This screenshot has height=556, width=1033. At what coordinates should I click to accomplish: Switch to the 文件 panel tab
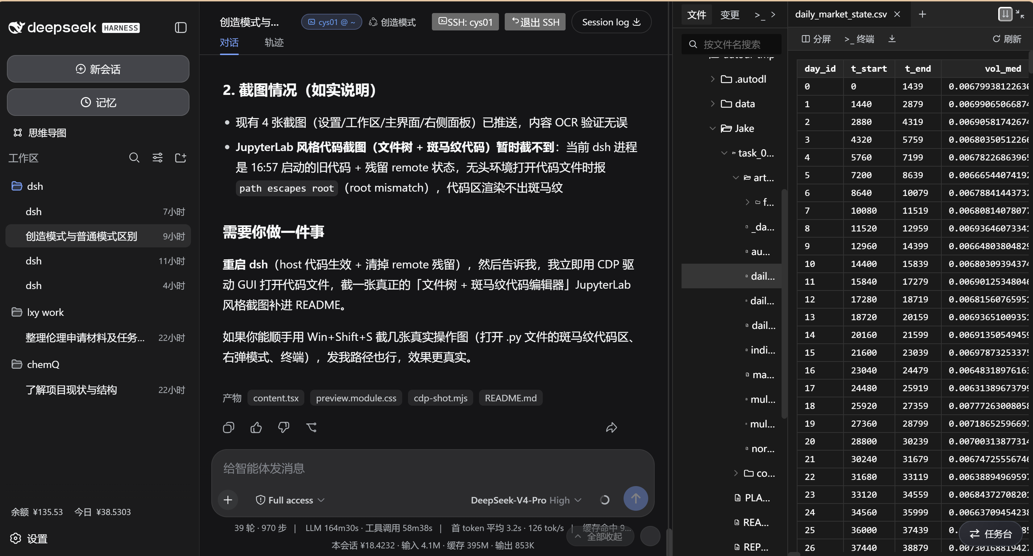coord(696,15)
